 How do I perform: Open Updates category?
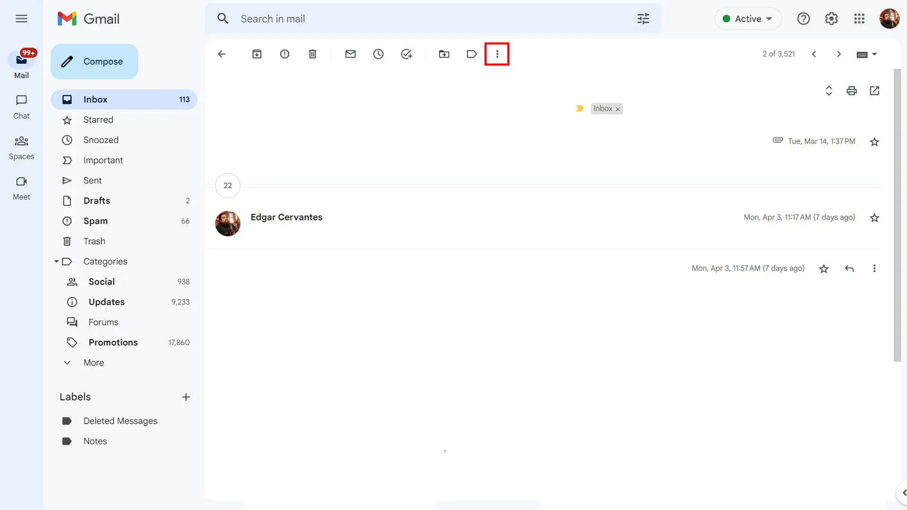[124, 302]
